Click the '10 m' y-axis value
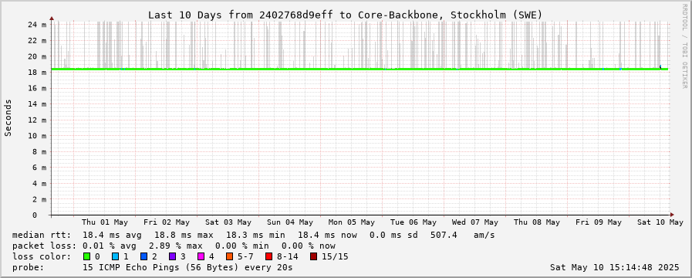The width and height of the screenshot is (692, 278). tap(37, 136)
